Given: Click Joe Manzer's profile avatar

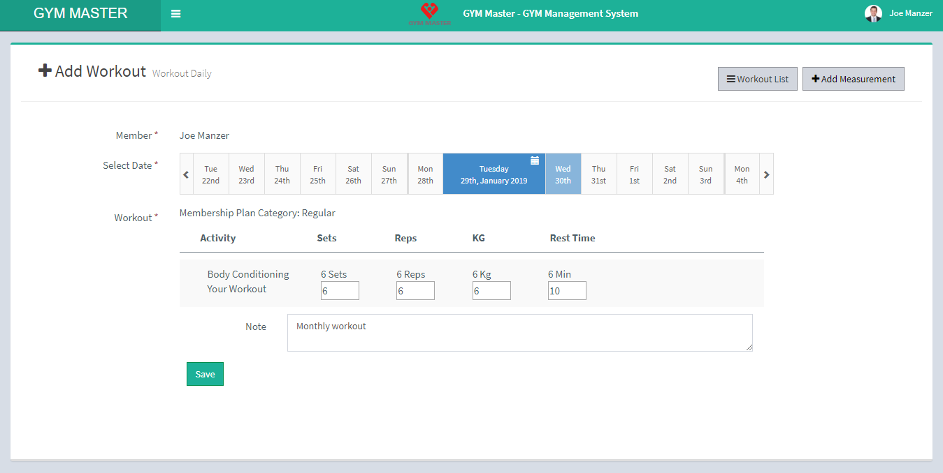Looking at the screenshot, I should pyautogui.click(x=872, y=13).
